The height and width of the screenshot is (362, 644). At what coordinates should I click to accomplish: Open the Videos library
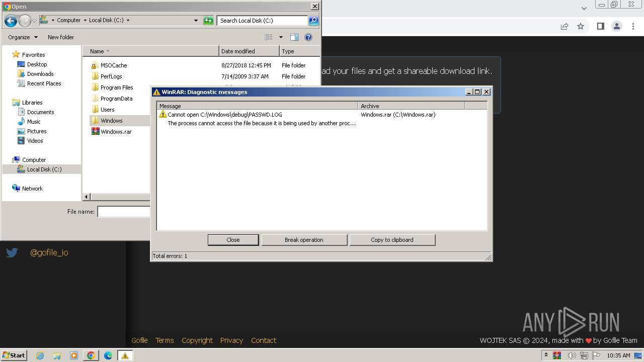pyautogui.click(x=35, y=141)
